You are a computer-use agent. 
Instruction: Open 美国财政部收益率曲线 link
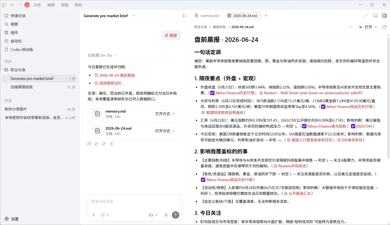[222, 112]
